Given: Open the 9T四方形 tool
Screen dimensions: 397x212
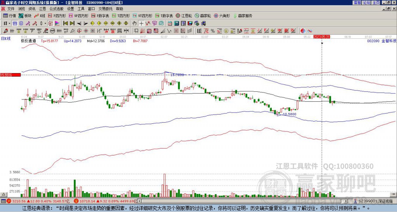Looking at the screenshot, I should [143, 15].
